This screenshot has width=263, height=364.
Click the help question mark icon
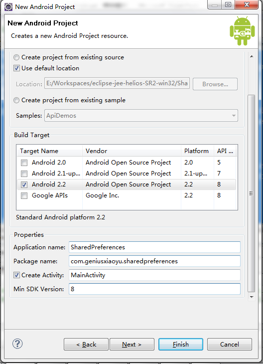17,344
